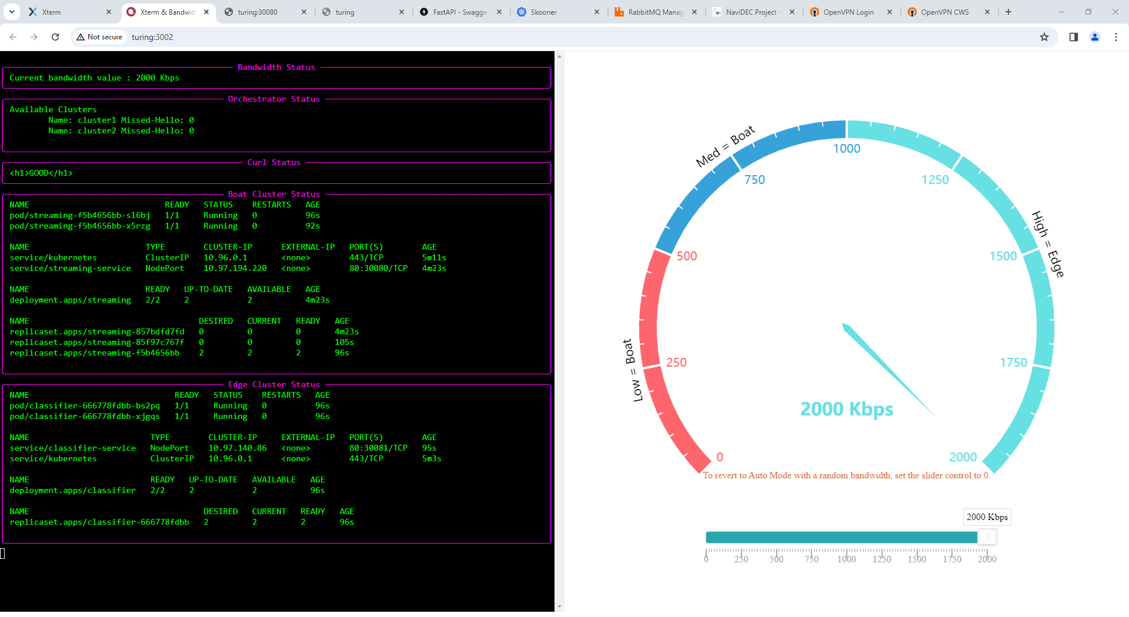
Task: Toggle the browser side panel
Action: (1074, 37)
